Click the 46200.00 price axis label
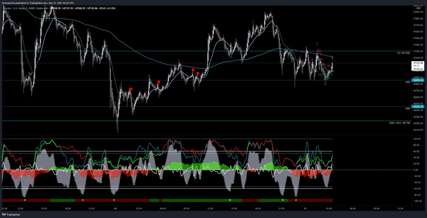 tap(418, 123)
